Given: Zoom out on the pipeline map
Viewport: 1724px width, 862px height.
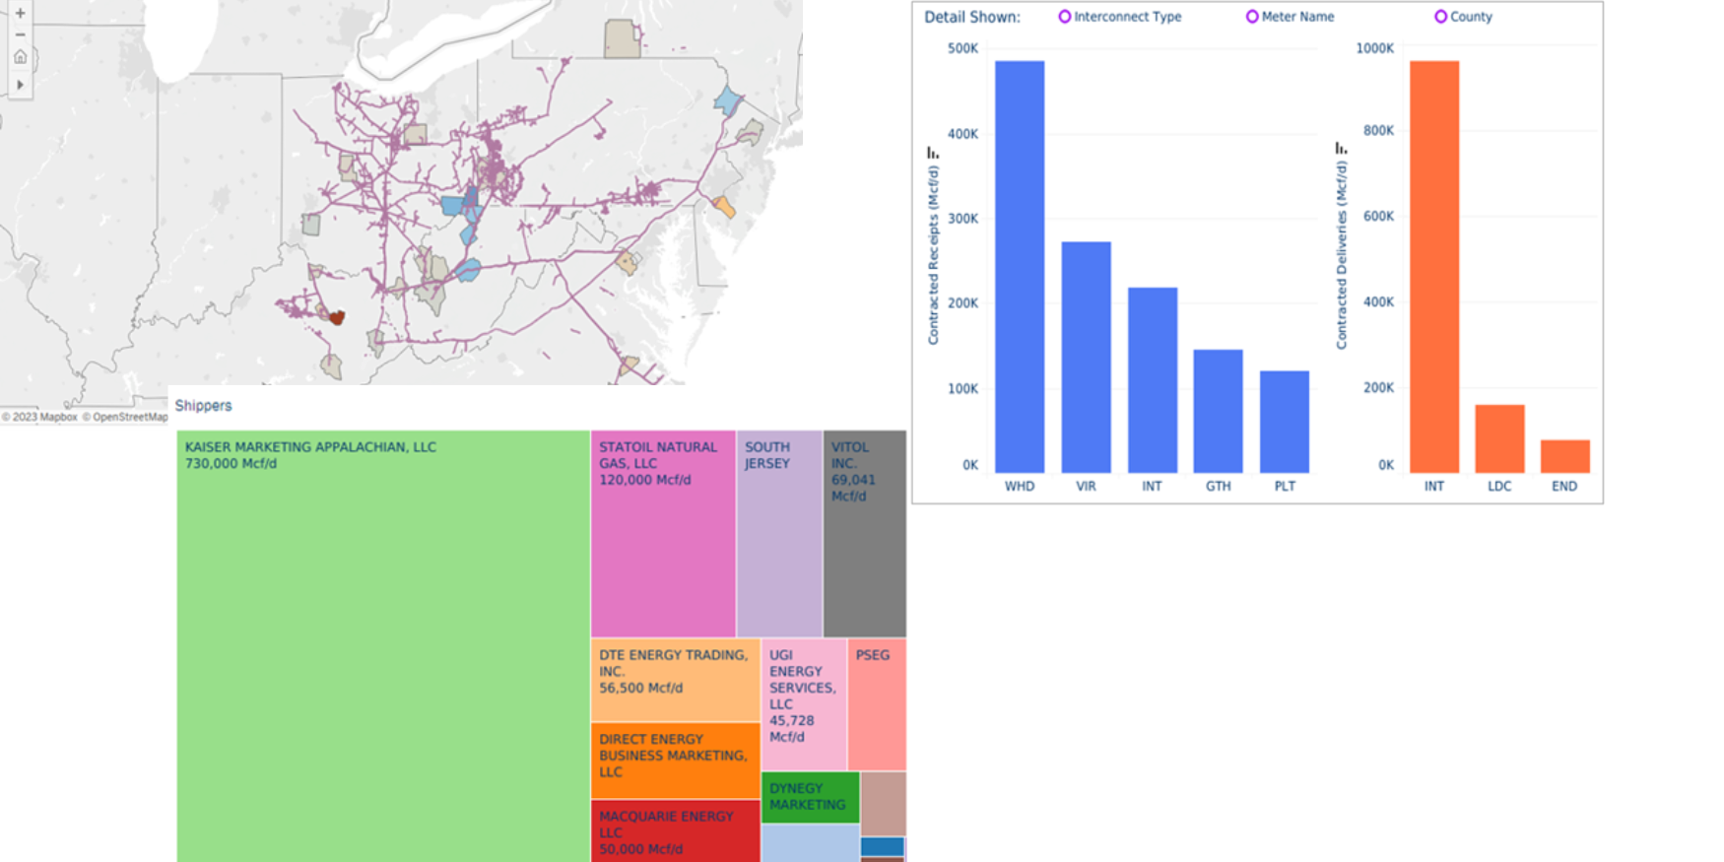Looking at the screenshot, I should [20, 34].
